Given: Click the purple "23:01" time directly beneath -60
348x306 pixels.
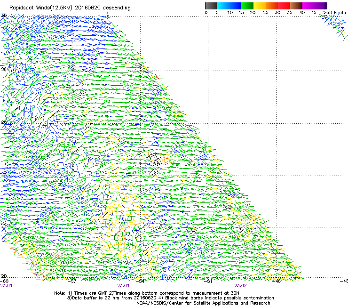Looking at the screenshot, I should 6,286.
